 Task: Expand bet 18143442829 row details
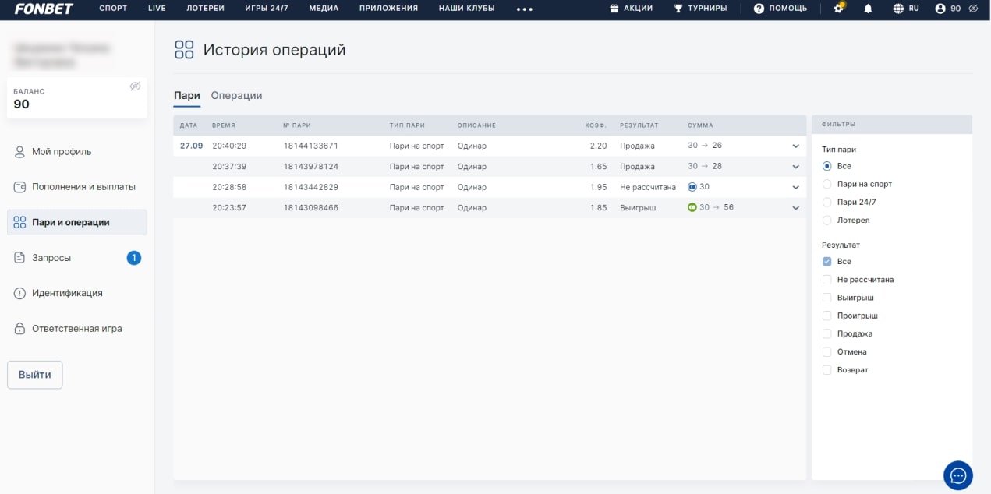(x=796, y=187)
